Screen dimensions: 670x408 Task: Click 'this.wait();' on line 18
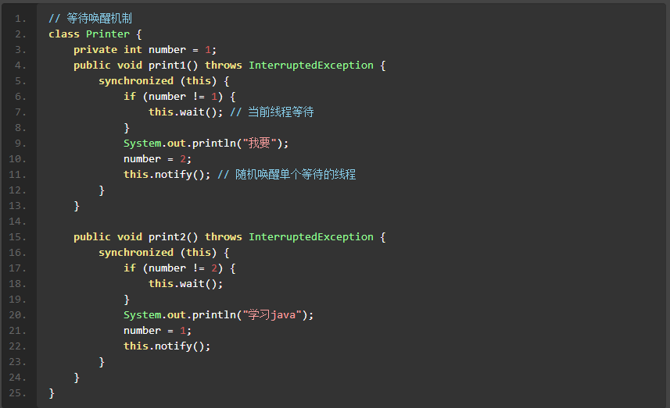pyautogui.click(x=186, y=284)
